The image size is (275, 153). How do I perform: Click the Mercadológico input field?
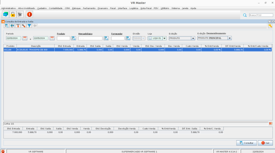90,38
